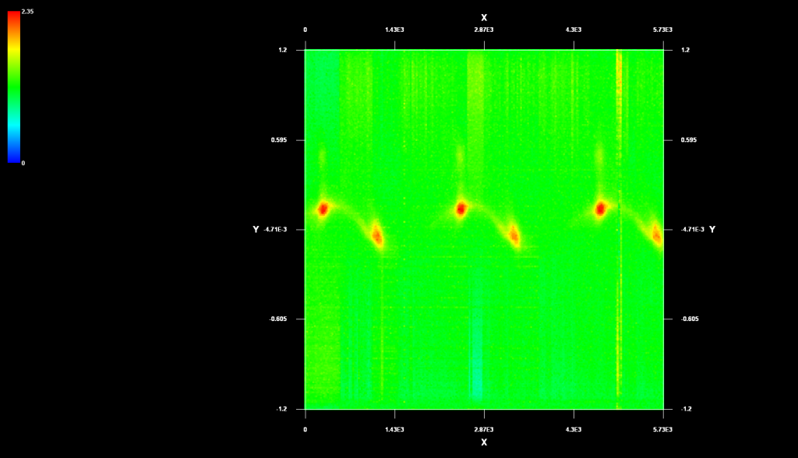Pick the leftmost red hotspot in the heatmap
Viewport: 798px width, 458px height.
[323, 209]
